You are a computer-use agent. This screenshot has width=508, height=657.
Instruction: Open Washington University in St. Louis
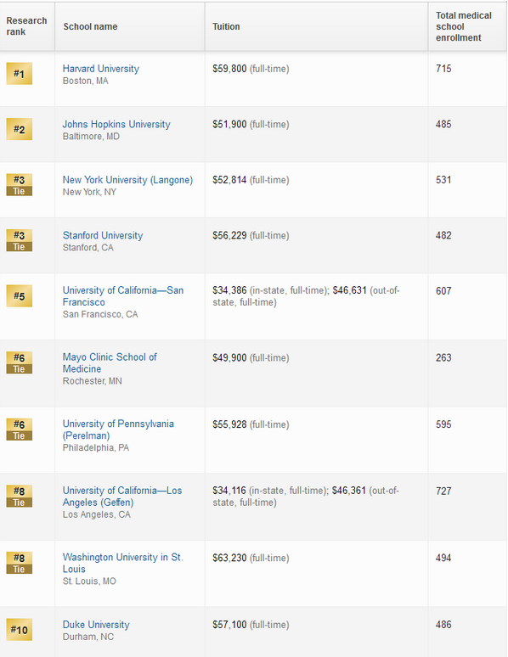123,563
